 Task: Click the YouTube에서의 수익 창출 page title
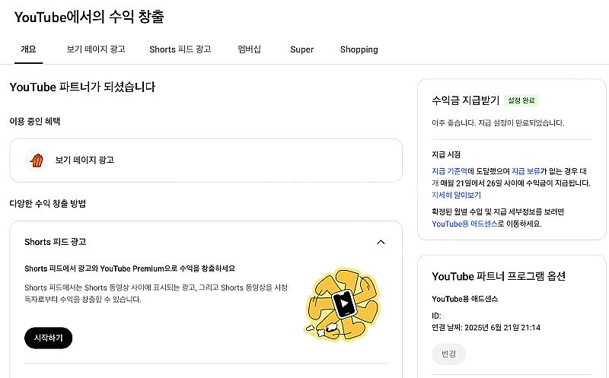[x=89, y=17]
